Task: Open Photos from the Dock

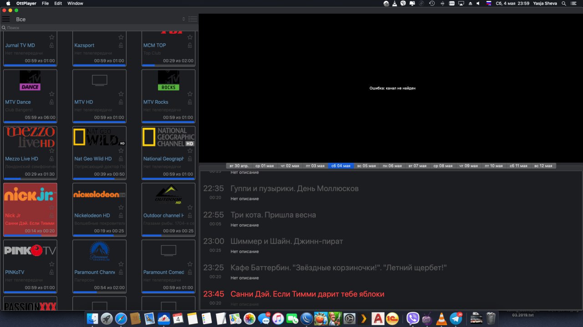Action: [249, 318]
